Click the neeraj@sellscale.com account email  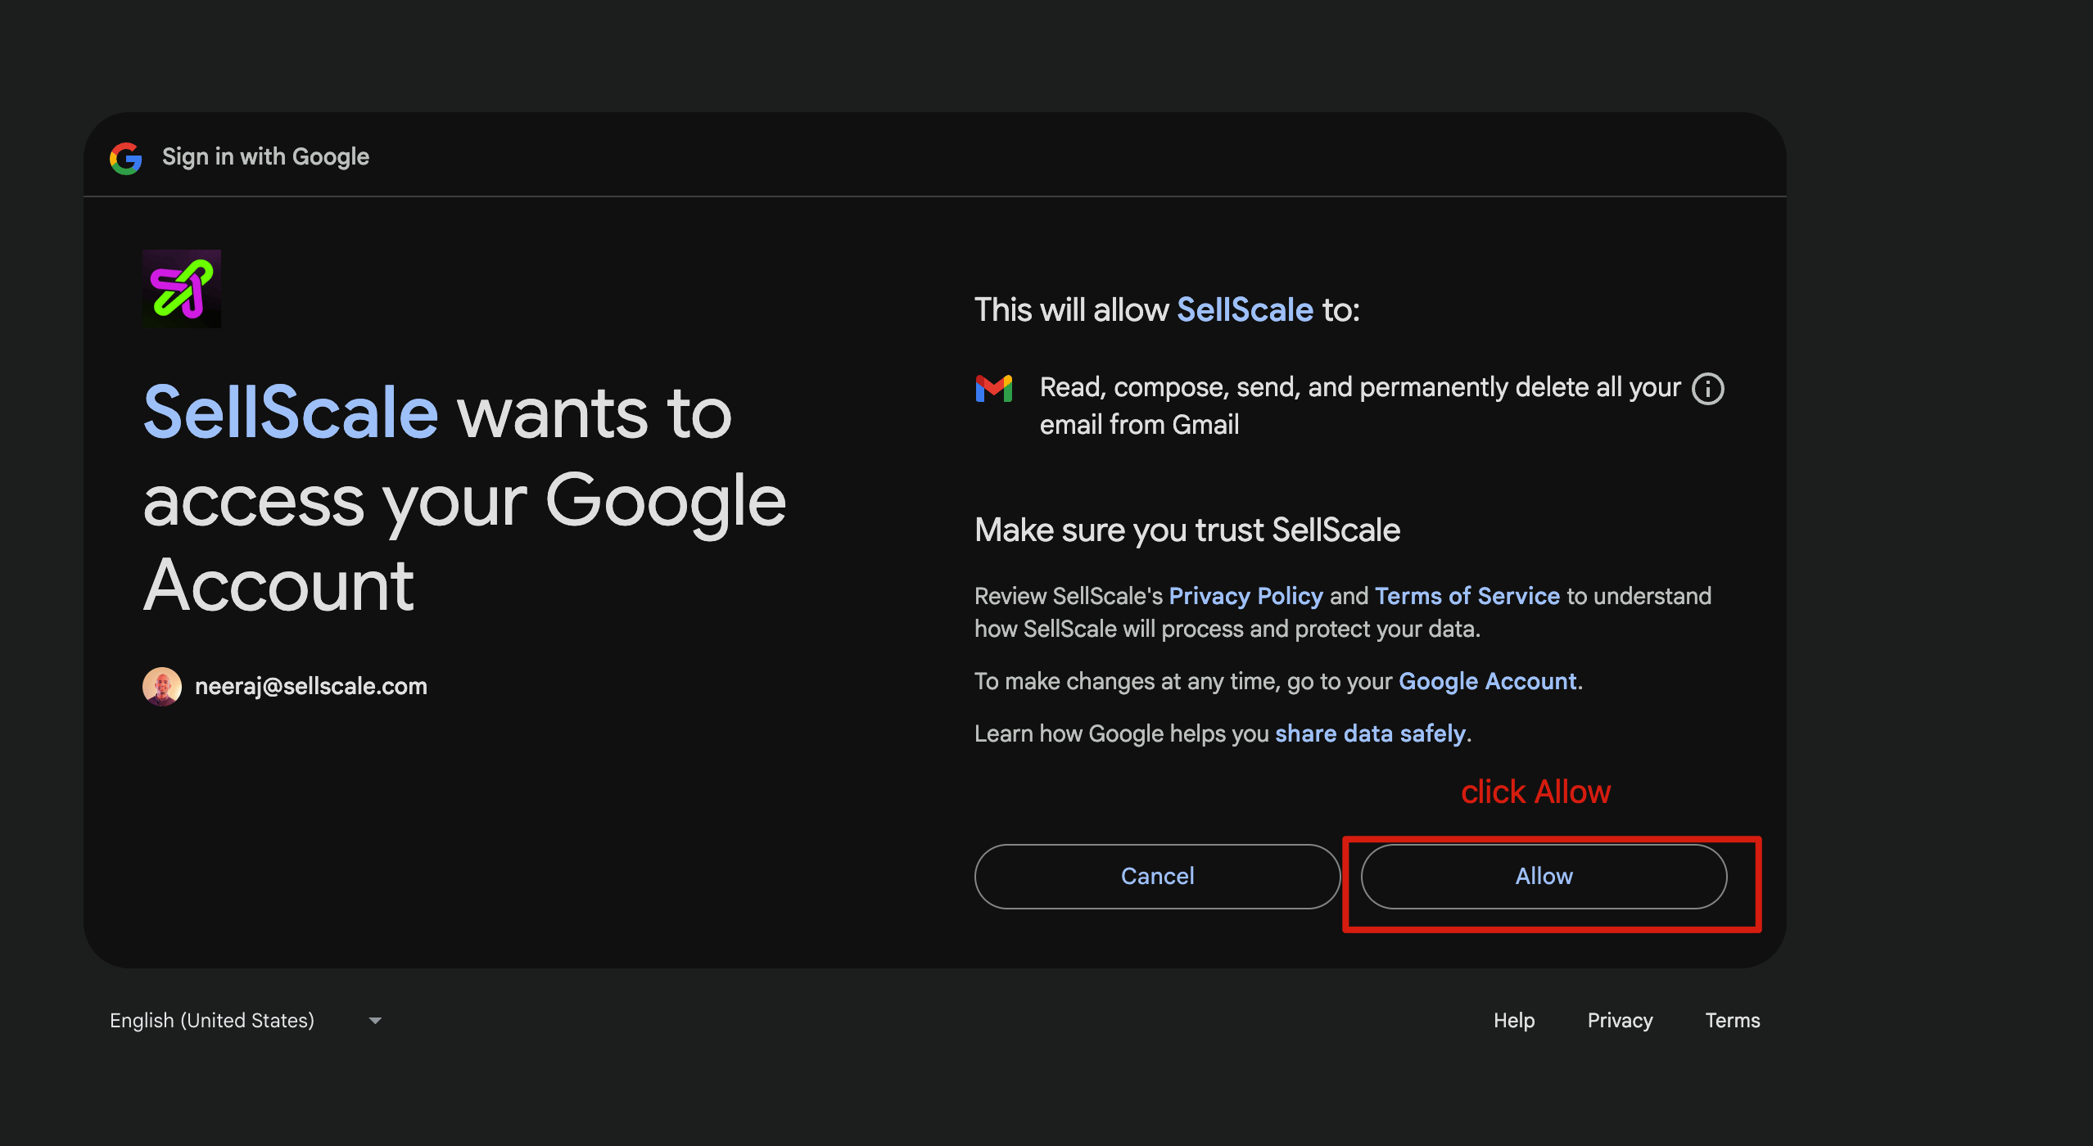311,686
